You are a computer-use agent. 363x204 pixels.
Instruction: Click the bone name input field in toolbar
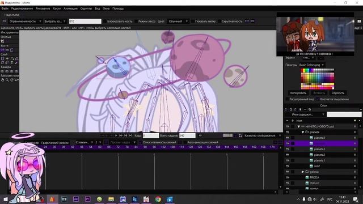tap(85, 22)
